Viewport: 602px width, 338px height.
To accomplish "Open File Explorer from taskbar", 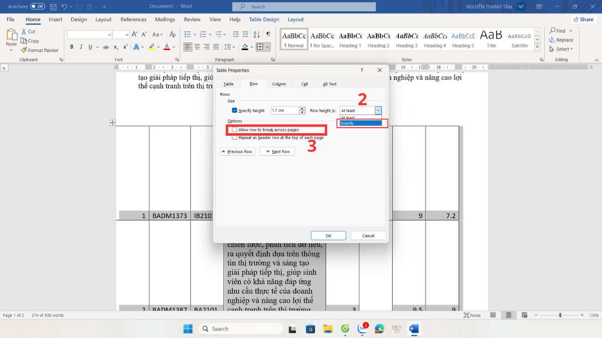I will (x=328, y=328).
